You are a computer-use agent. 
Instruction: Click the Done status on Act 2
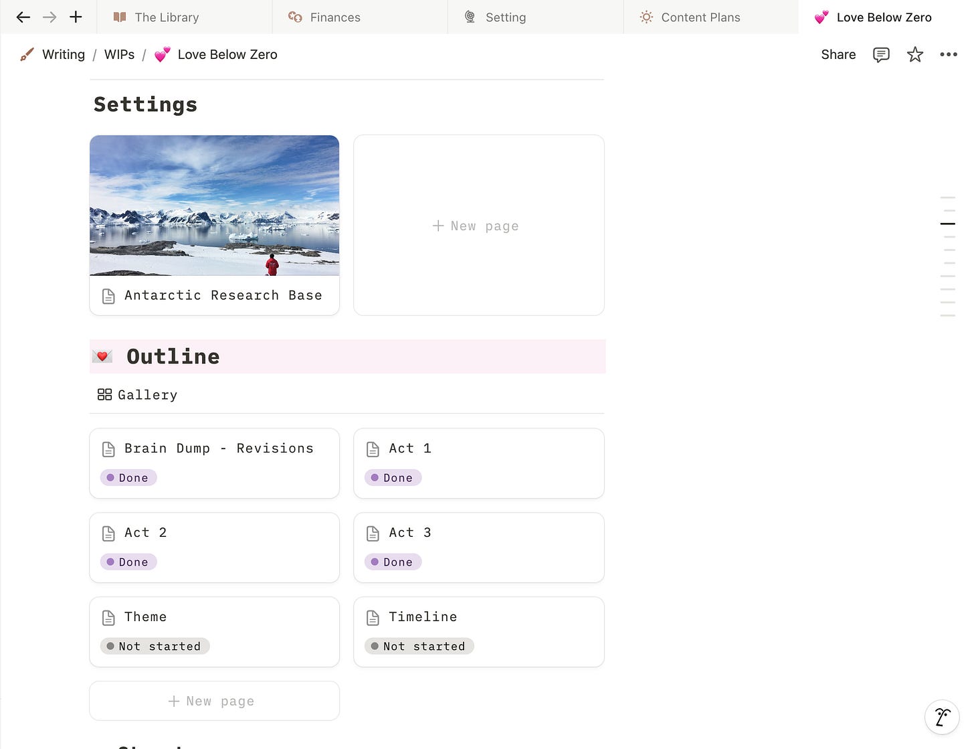tap(128, 562)
